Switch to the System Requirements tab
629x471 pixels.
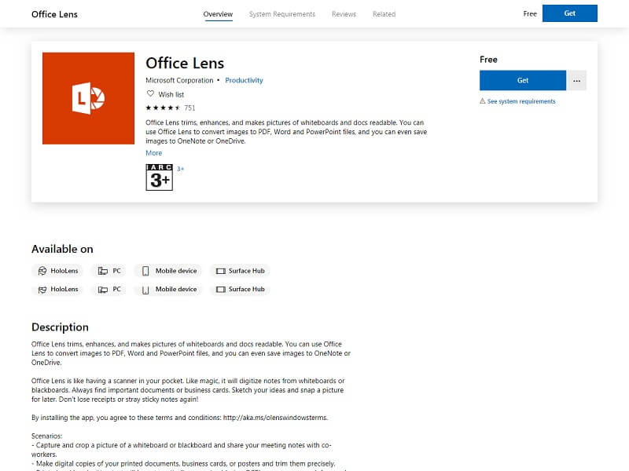pos(282,14)
